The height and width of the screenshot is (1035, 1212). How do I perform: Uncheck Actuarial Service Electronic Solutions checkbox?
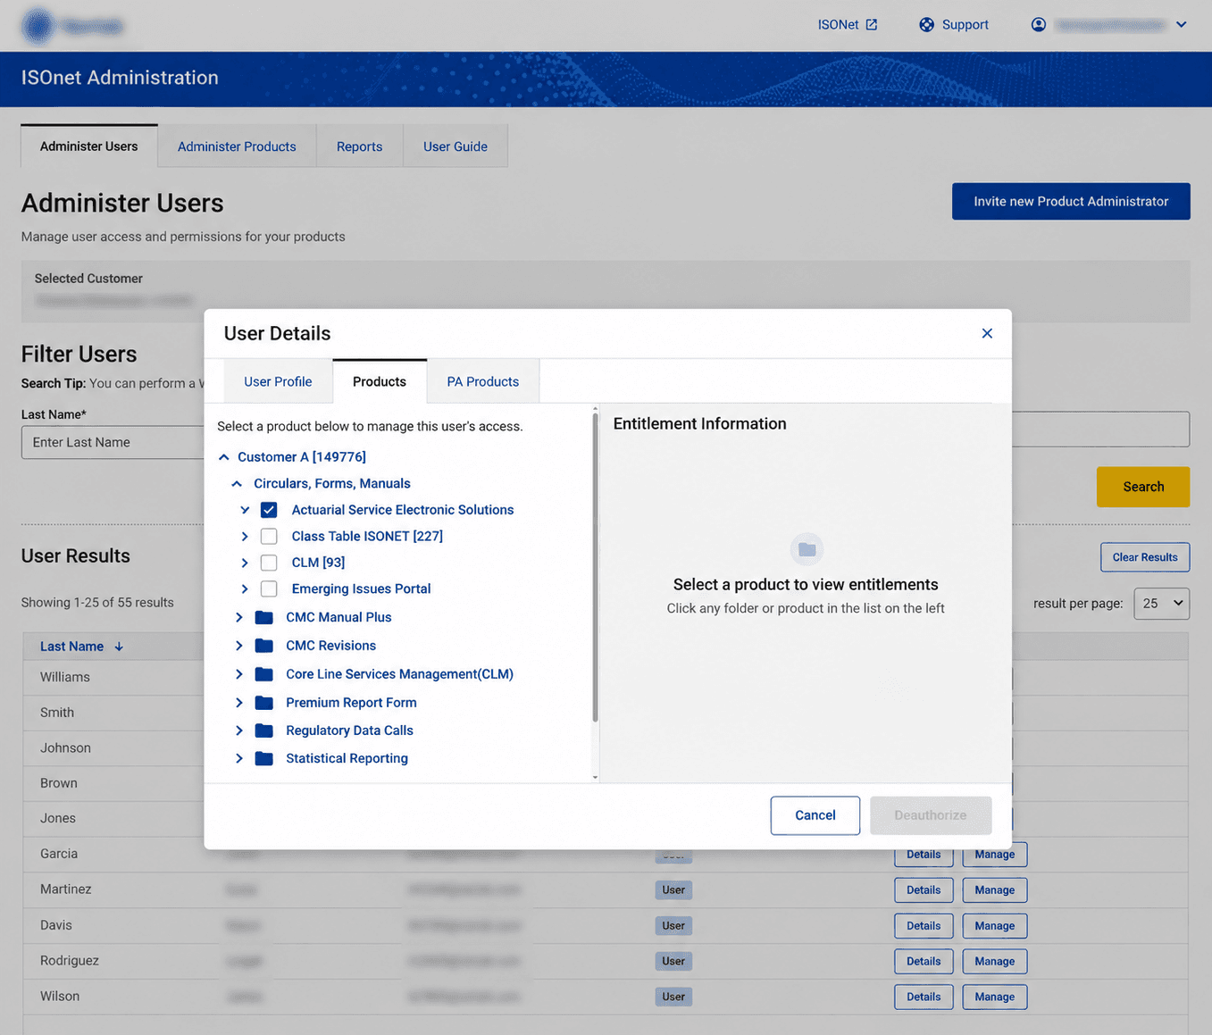coord(269,510)
